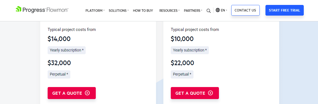Click arrow icon in left Get a Quote
318x104 pixels.
pos(87,93)
